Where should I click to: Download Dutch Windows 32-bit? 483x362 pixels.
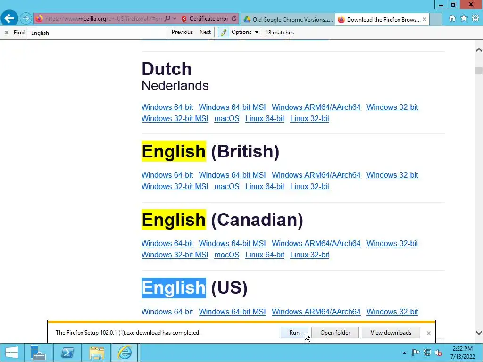coord(392,107)
